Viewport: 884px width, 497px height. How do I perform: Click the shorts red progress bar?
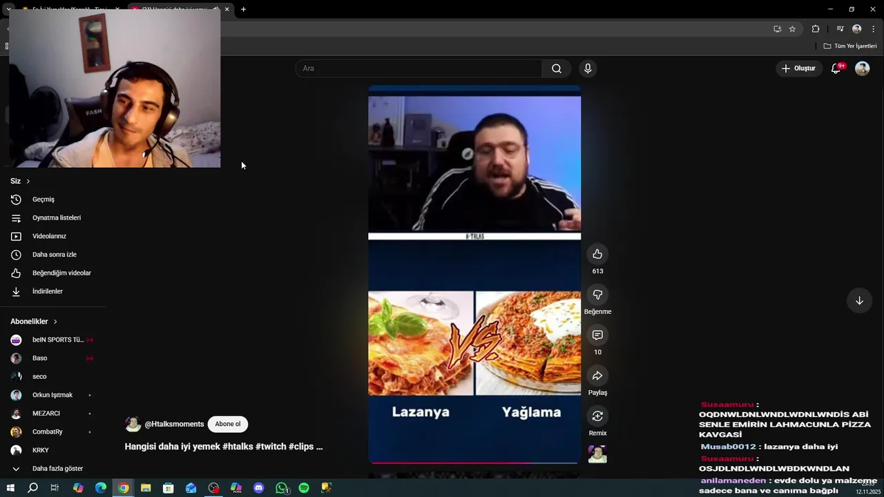[474, 463]
